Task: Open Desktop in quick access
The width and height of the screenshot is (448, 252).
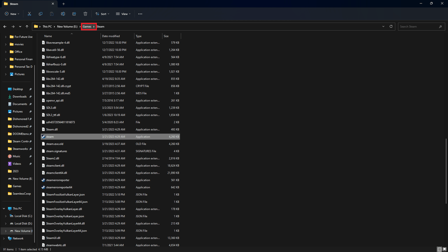Action: tap(18, 89)
